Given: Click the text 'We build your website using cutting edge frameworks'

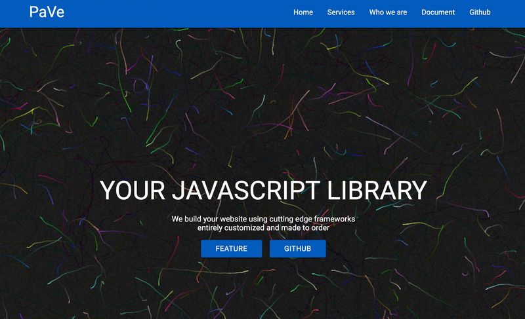Looking at the screenshot, I should 263,219.
